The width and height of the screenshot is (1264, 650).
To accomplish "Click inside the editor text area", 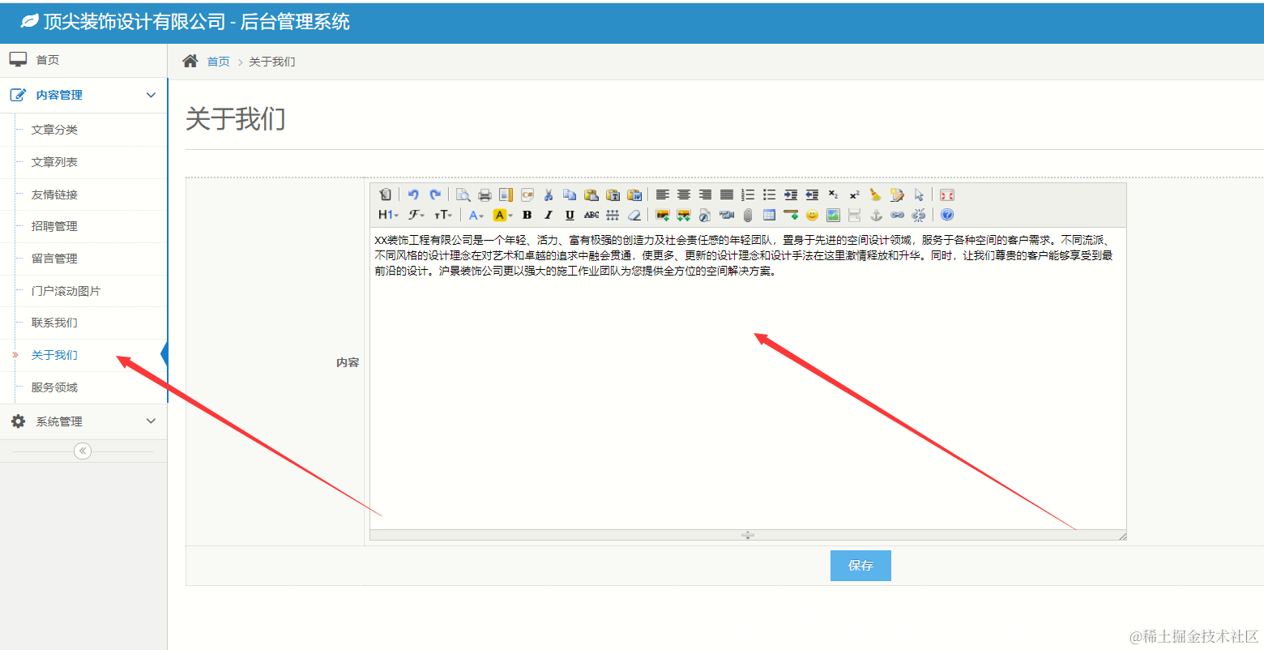I will (748, 378).
